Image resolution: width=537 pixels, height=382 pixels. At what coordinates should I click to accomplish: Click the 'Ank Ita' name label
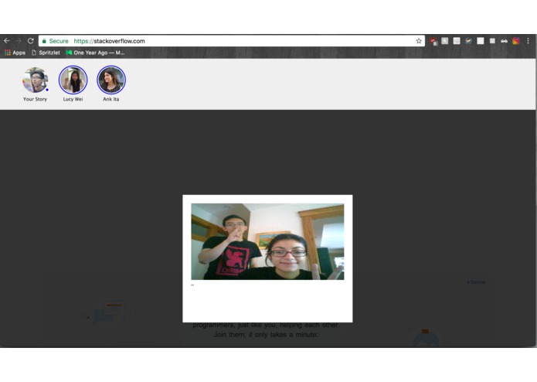pyautogui.click(x=111, y=99)
